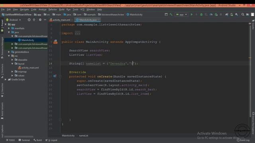Click the collapse all icon in project panel

34,20
